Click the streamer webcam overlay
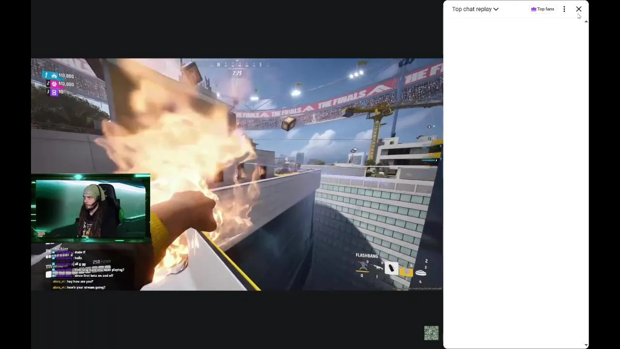This screenshot has height=349, width=620. tap(91, 208)
